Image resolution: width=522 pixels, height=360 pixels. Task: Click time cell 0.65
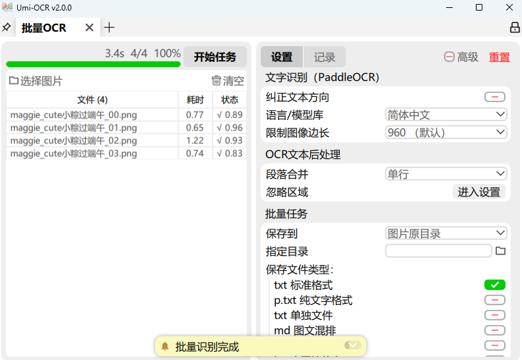point(195,128)
